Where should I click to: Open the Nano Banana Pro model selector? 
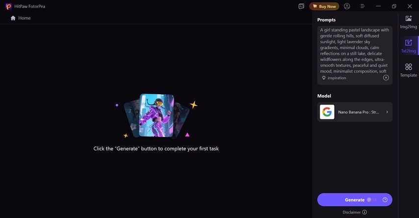coord(355,112)
